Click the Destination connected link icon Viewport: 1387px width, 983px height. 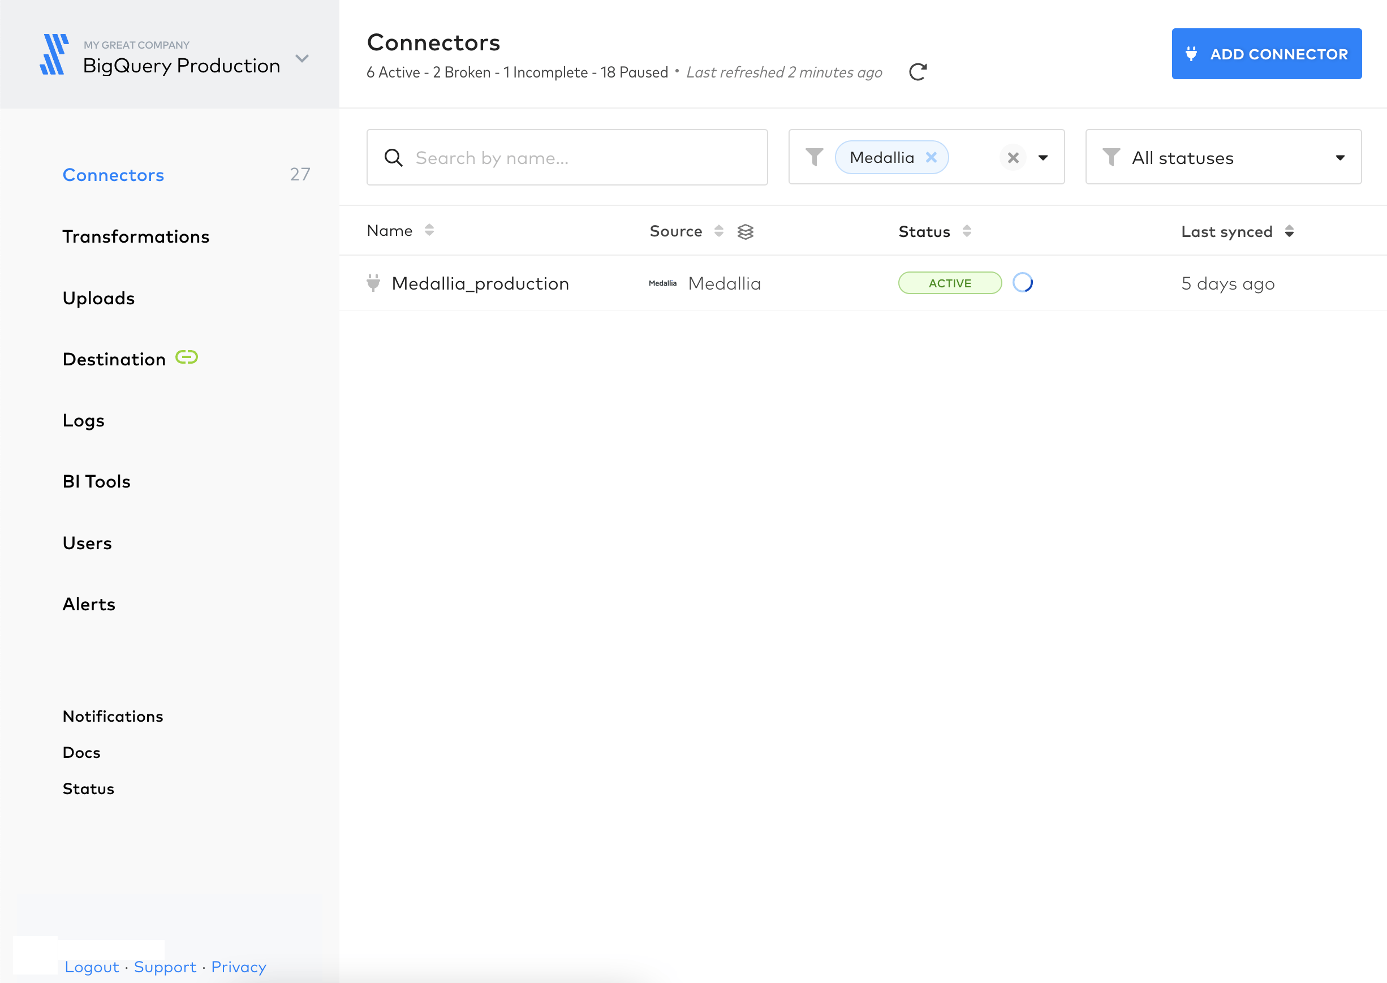187,357
